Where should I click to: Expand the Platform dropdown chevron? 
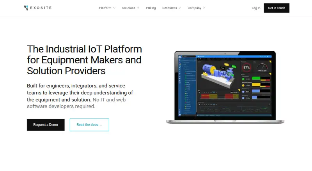tap(114, 8)
